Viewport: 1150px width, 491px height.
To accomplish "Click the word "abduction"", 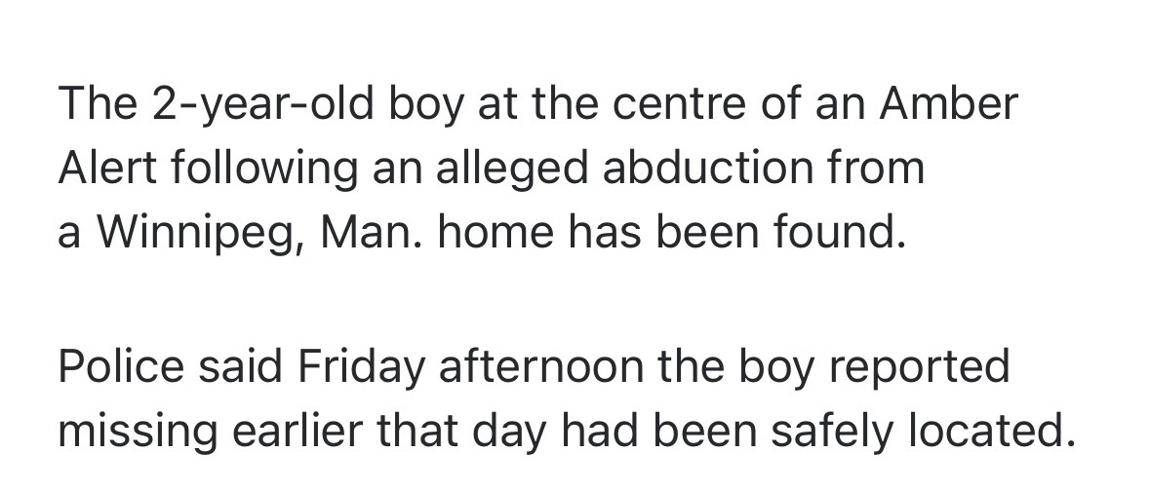I will point(708,170).
